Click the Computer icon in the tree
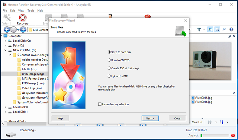The width and height of the screenshot is (238, 140). [x=5, y=36]
